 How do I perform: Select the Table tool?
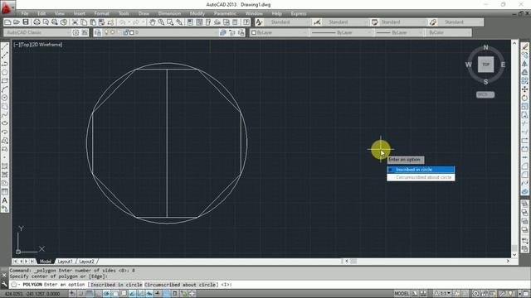pyautogui.click(x=5, y=192)
